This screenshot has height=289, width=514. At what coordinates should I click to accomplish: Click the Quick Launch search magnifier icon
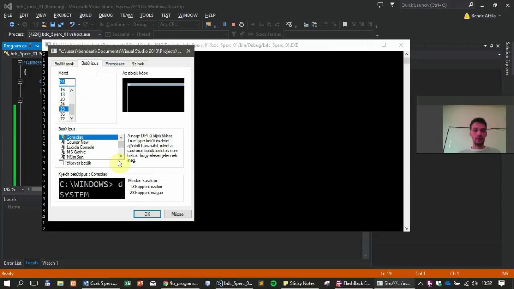[471, 5]
